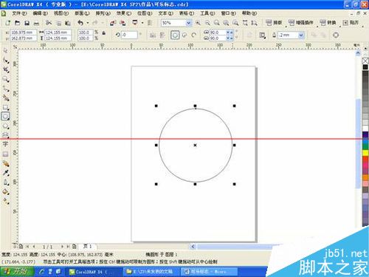Click the starting angle spinner arrows

(x=230, y=33)
